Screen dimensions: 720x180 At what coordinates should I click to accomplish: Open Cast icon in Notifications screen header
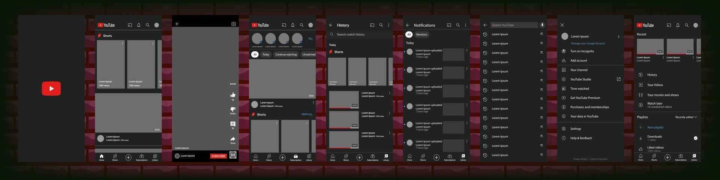[449, 25]
